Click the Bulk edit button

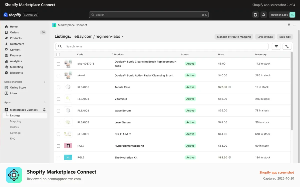[x=285, y=37]
